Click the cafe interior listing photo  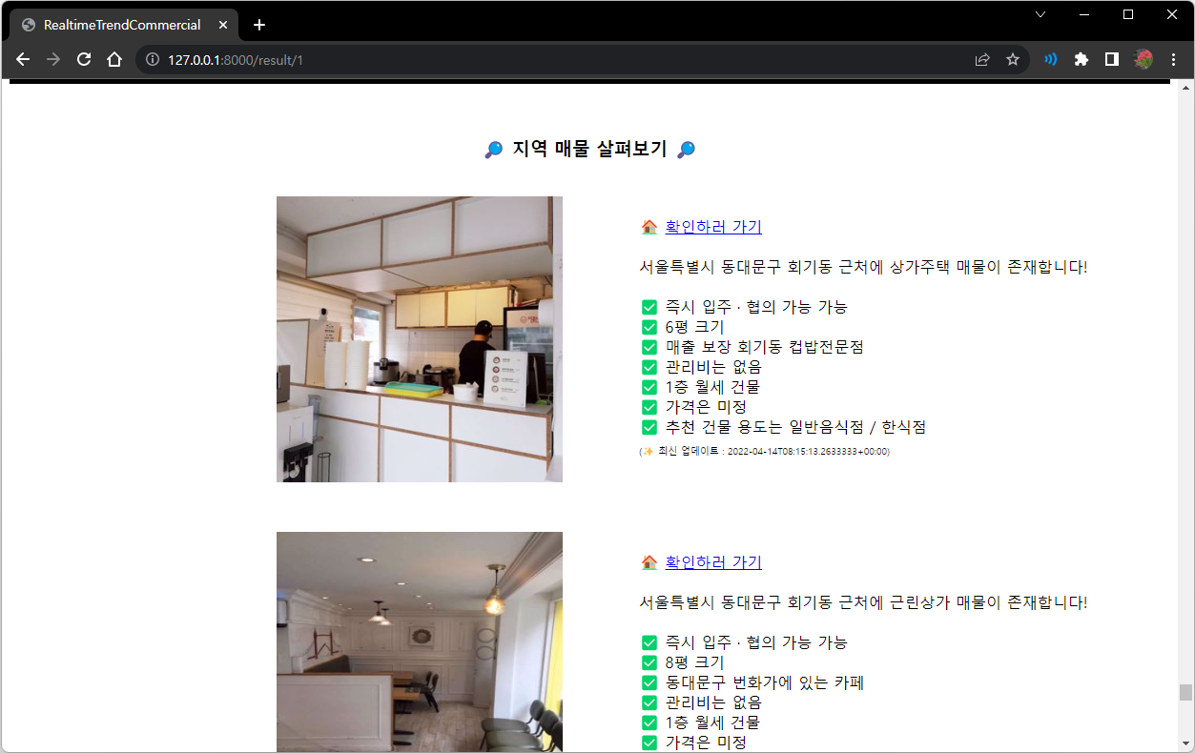tap(420, 641)
